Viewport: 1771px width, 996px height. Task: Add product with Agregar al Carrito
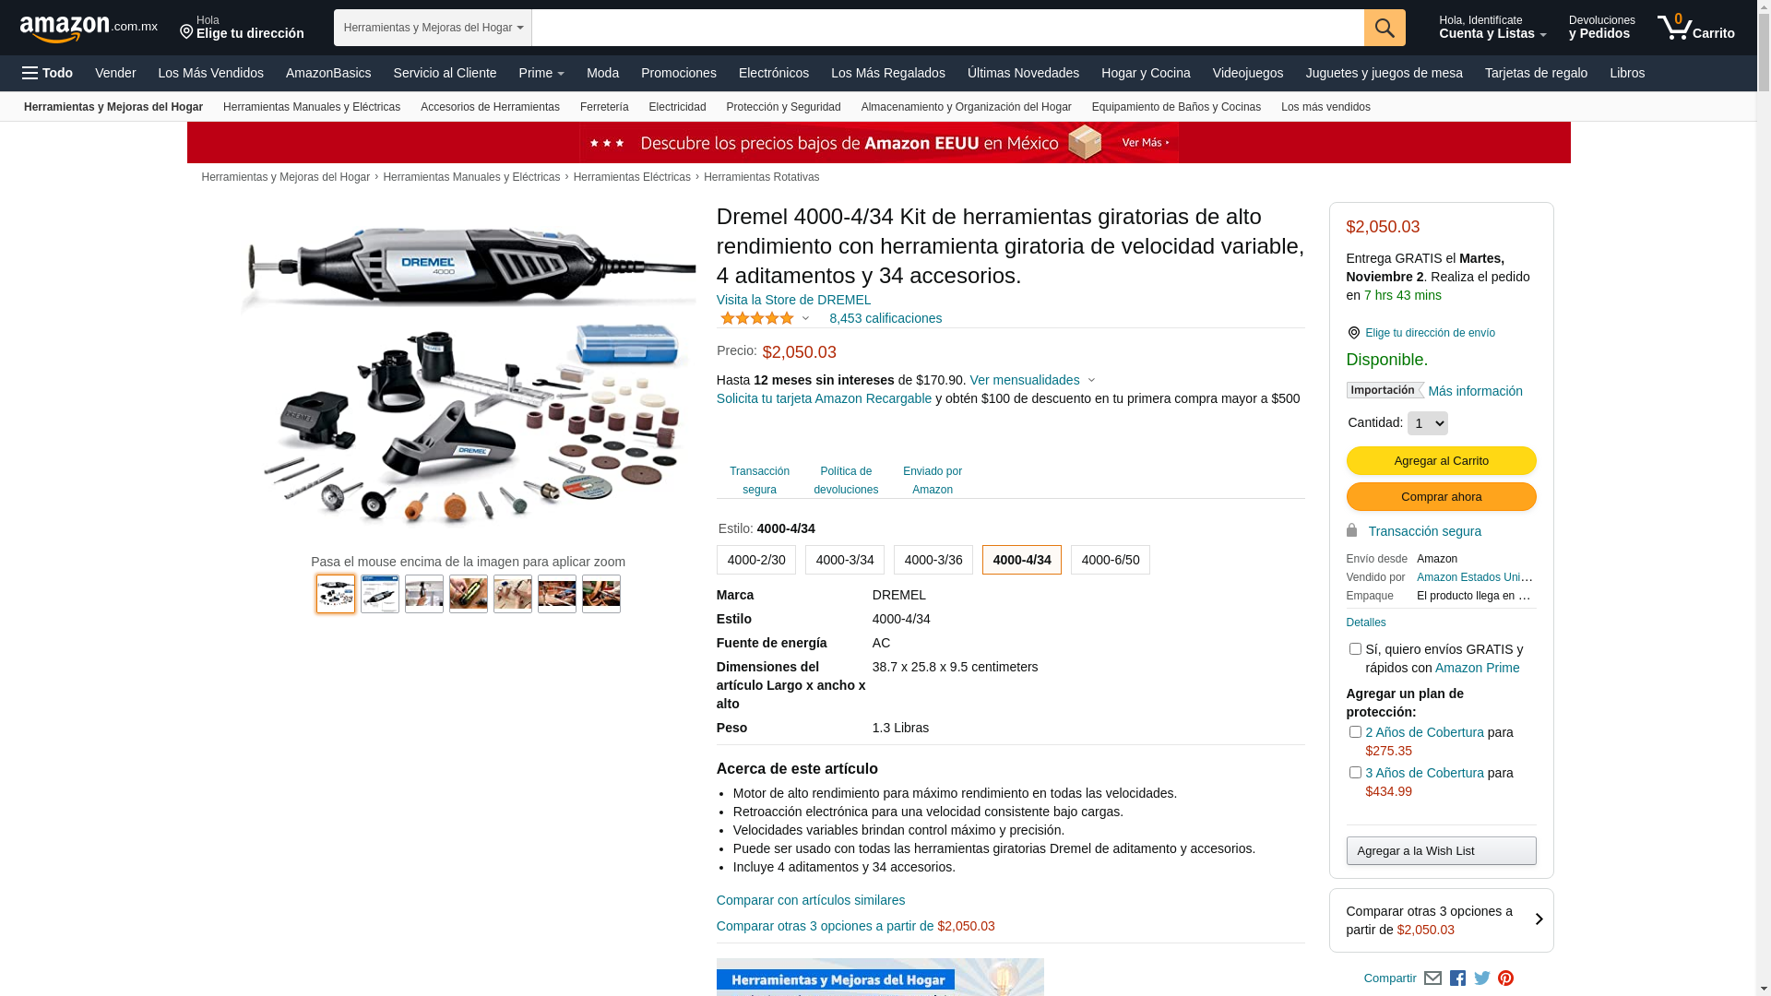1441,461
